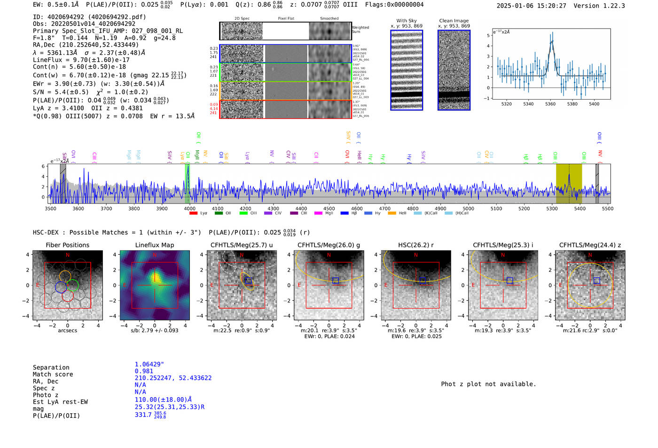Click the blue Hβ legend swatch
Screen dimensions: 658x448
345,213
